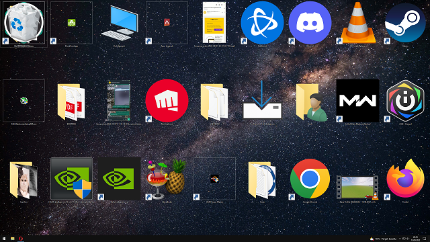Click the small green Android app shortcut
430x242 pixels.
click(72, 22)
